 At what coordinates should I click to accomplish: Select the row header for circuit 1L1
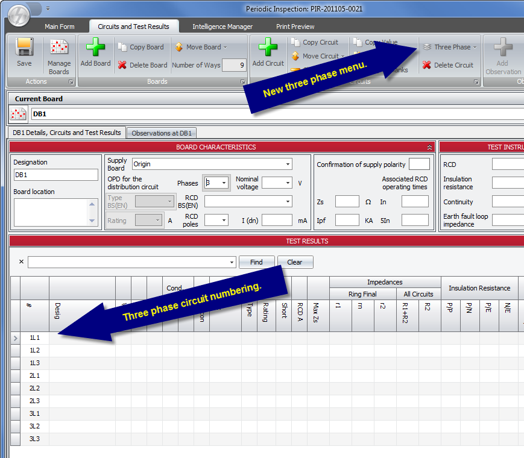(x=16, y=338)
